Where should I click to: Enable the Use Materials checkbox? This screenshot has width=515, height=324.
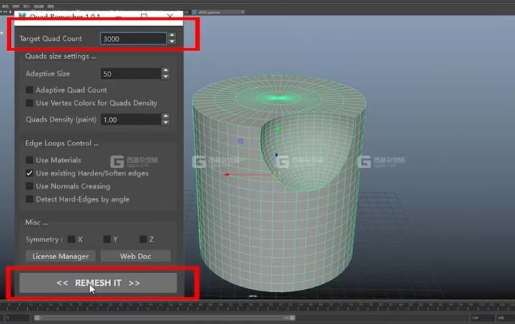tap(29, 160)
